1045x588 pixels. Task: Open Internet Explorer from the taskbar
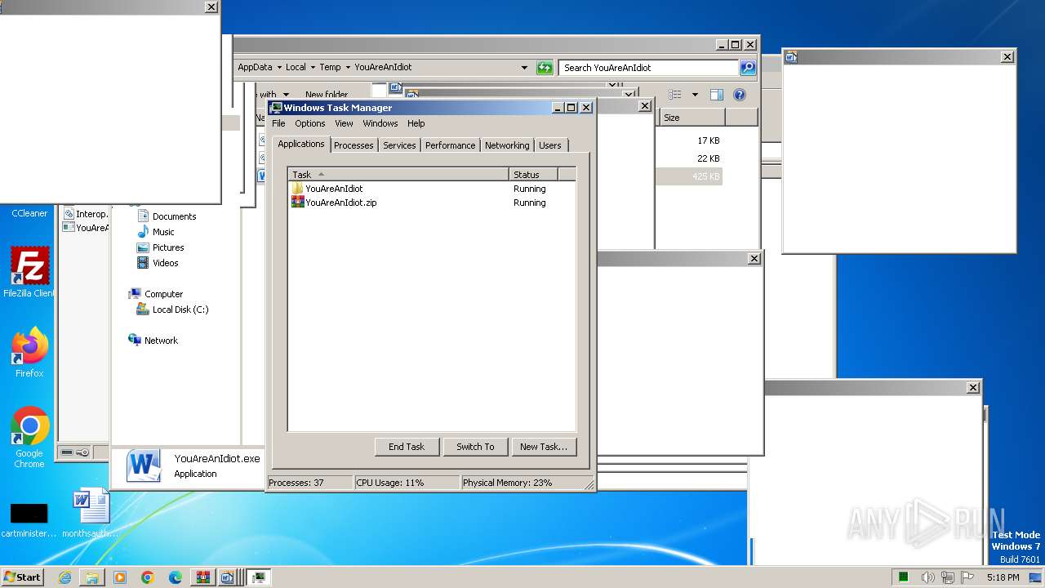64,577
